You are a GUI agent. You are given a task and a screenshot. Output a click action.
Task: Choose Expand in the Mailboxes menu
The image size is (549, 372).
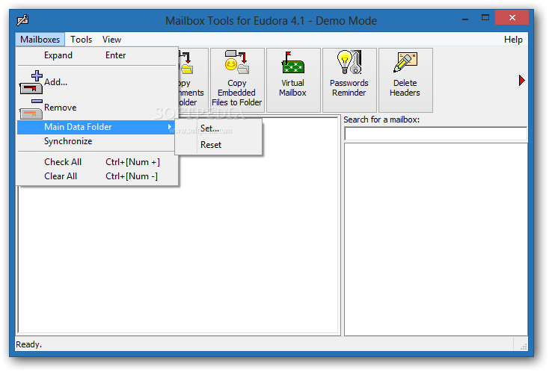click(x=97, y=55)
